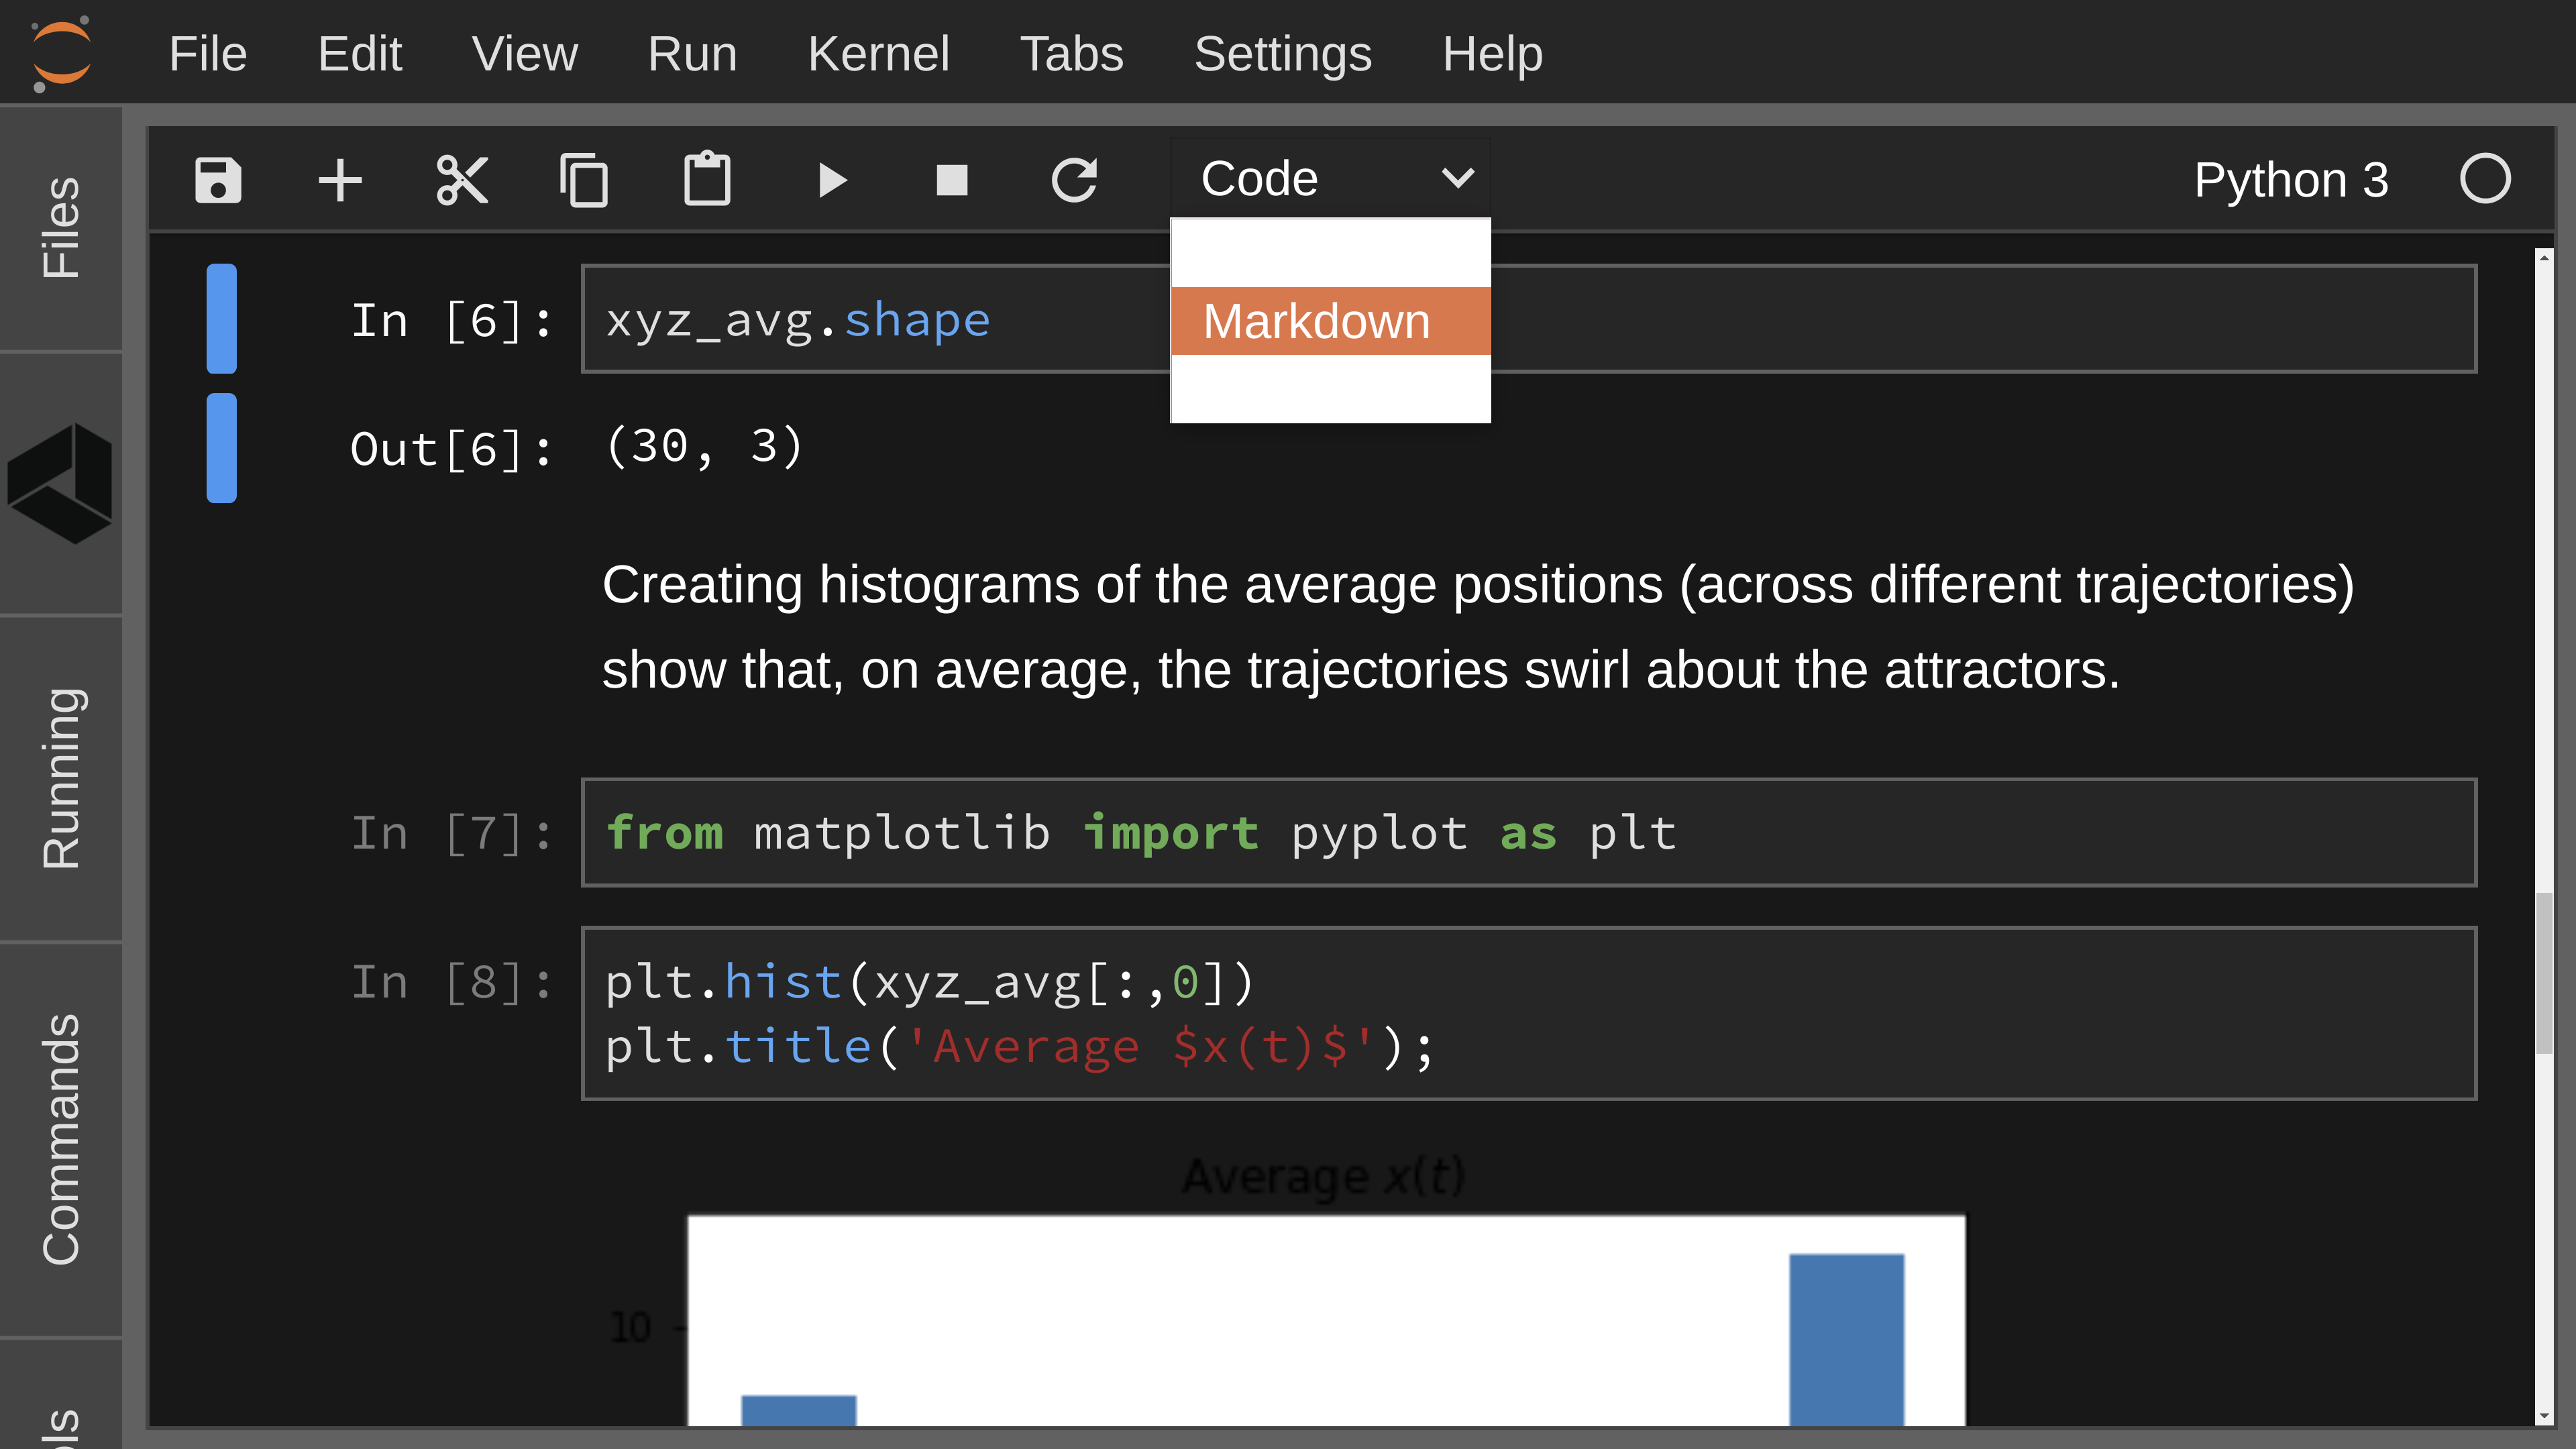Interrupt the kernel
The width and height of the screenshot is (2576, 1449).
click(952, 179)
